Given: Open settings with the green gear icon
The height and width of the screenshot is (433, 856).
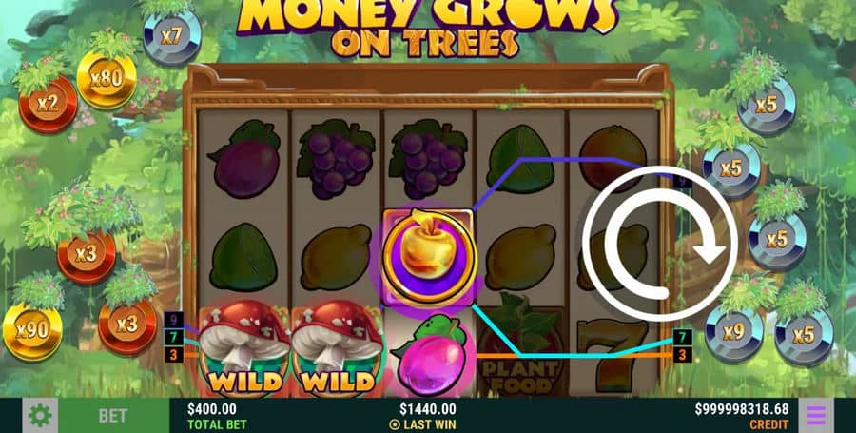Looking at the screenshot, I should 40,416.
